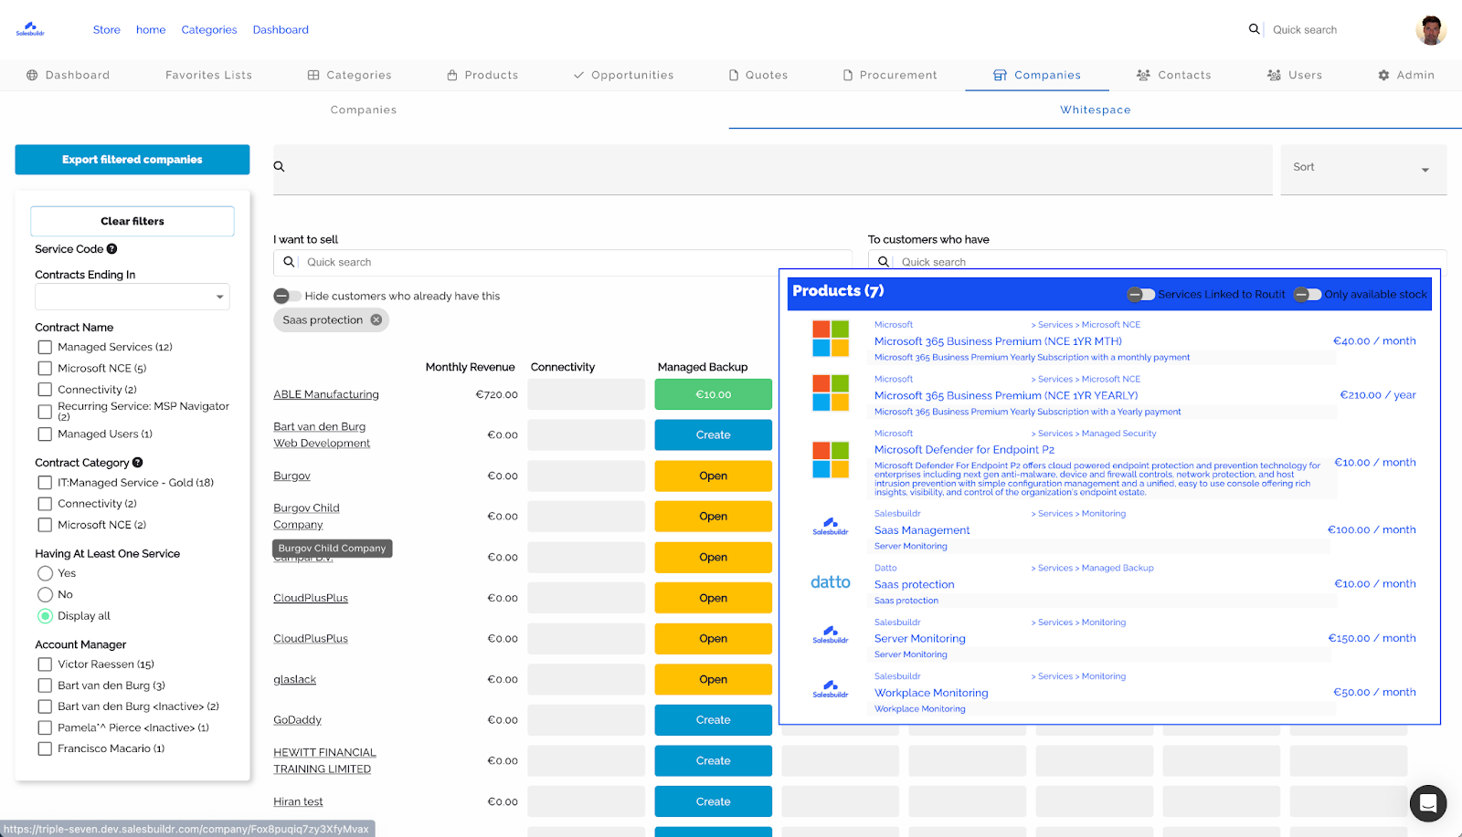Click the main companies search bar
The image size is (1462, 837).
772,169
